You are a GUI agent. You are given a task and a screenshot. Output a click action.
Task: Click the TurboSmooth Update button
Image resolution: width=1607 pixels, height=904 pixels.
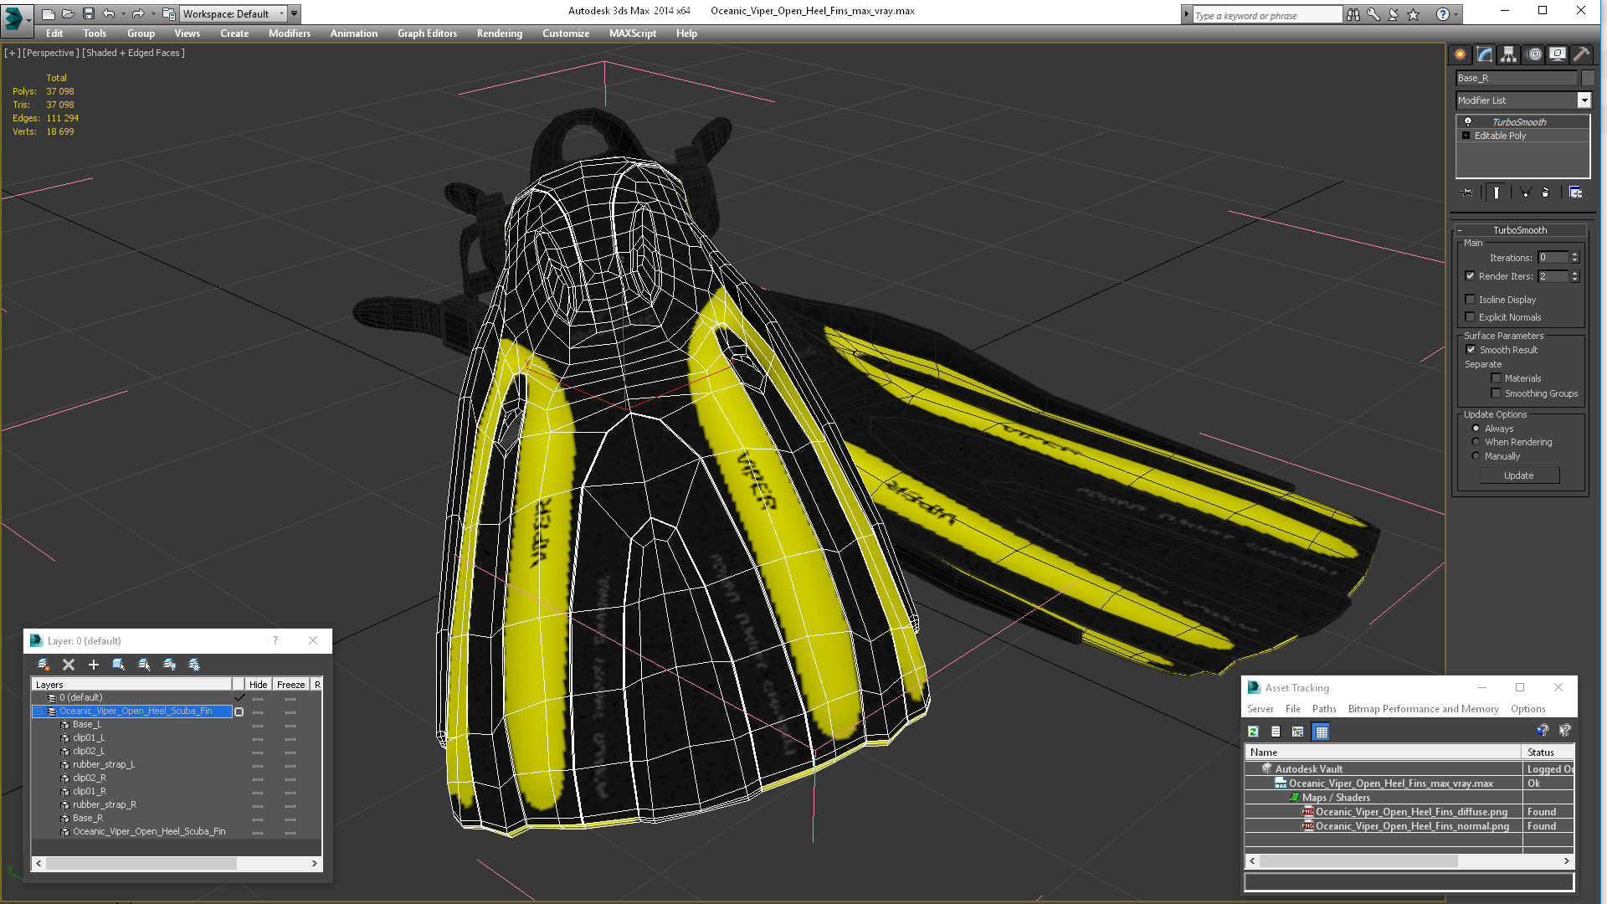coord(1519,475)
